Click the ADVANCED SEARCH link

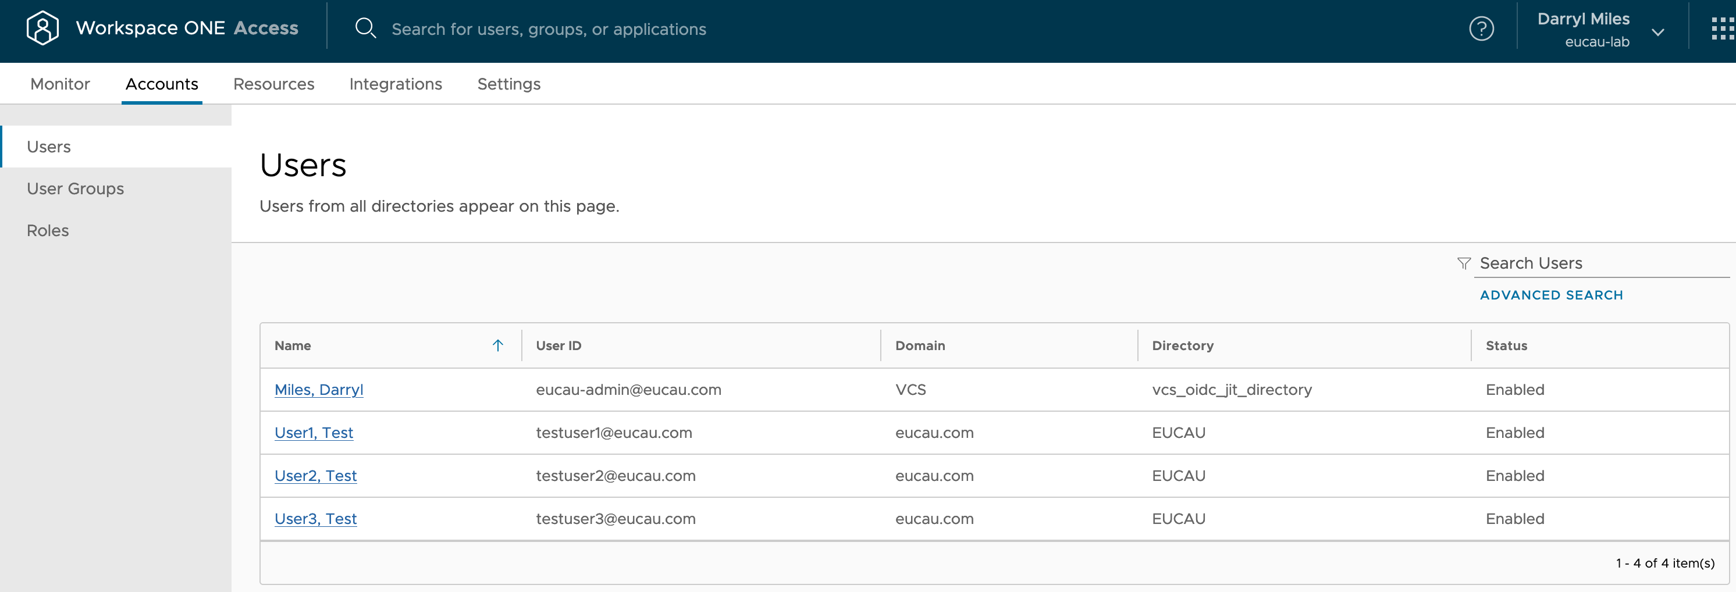pyautogui.click(x=1550, y=295)
